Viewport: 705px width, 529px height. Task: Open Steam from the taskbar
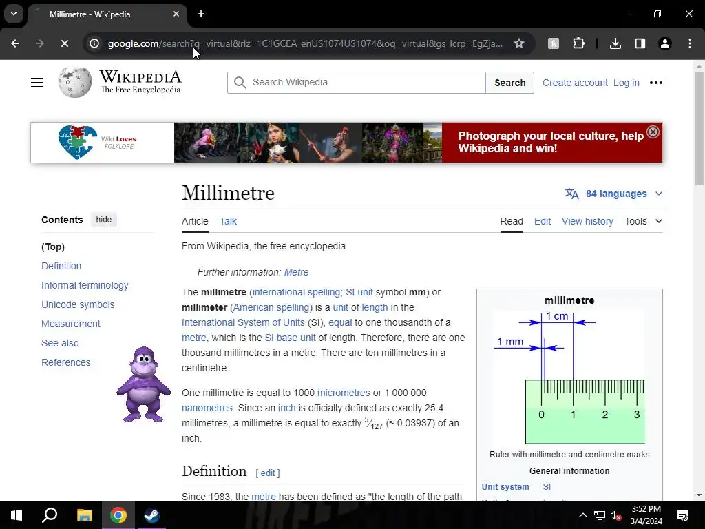(151, 515)
